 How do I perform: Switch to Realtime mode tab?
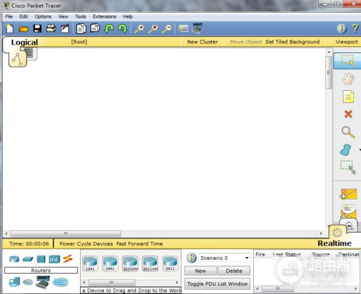pyautogui.click(x=334, y=243)
